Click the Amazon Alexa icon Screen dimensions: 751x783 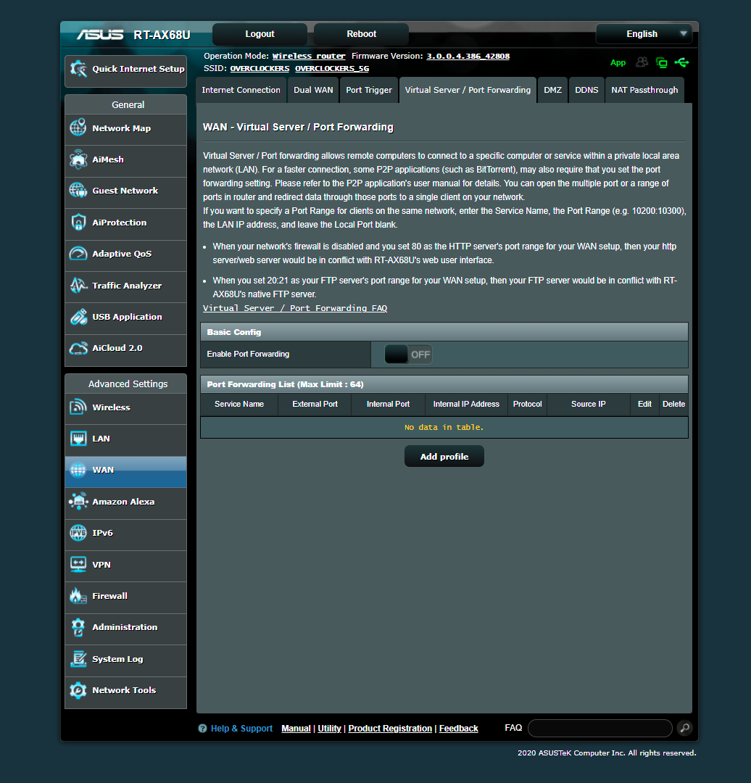(78, 502)
